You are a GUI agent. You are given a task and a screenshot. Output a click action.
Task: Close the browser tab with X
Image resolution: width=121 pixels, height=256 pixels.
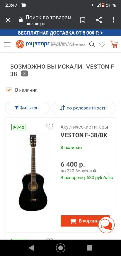coord(8,20)
